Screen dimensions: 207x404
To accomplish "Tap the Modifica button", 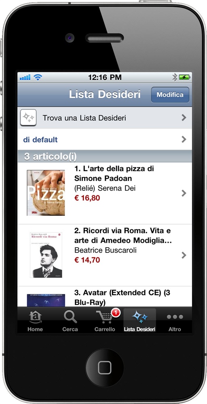I will (170, 95).
